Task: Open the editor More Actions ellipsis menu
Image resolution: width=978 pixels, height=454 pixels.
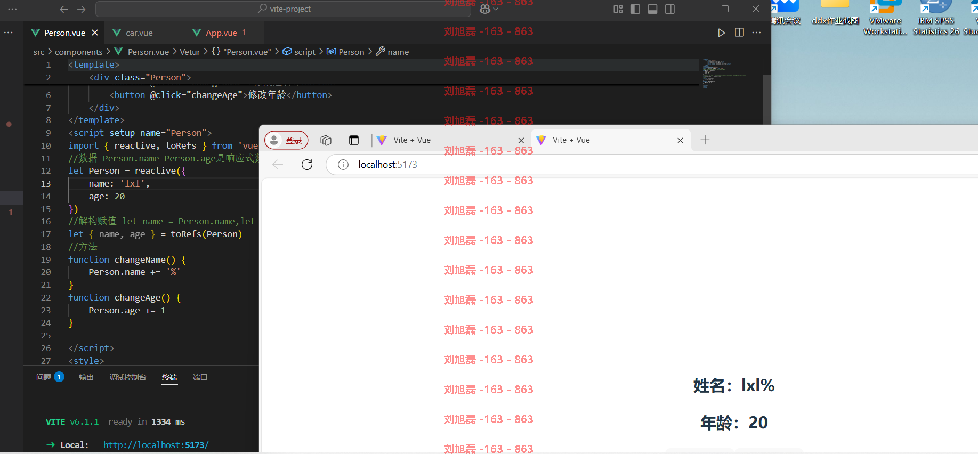Action: [x=757, y=33]
